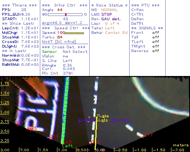The image size is (190, 152).
Task: Select the Drive Ctrl panel header
Action: coord(65,5)
